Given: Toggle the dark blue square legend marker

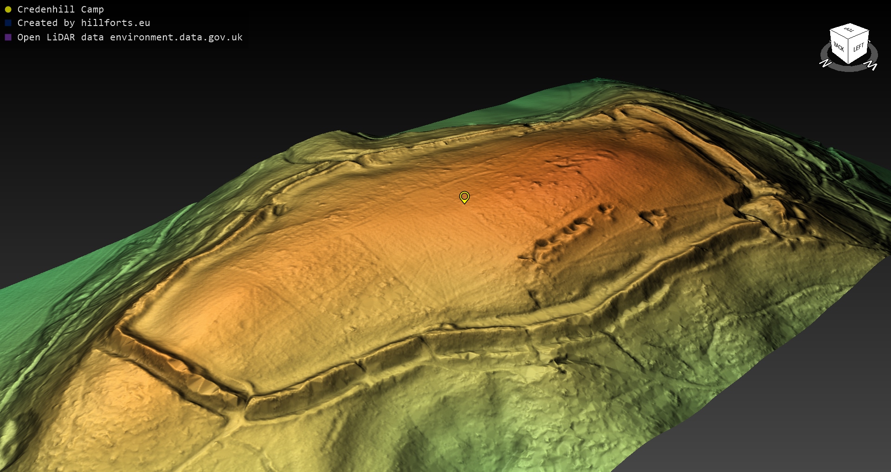Looking at the screenshot, I should tap(8, 23).
